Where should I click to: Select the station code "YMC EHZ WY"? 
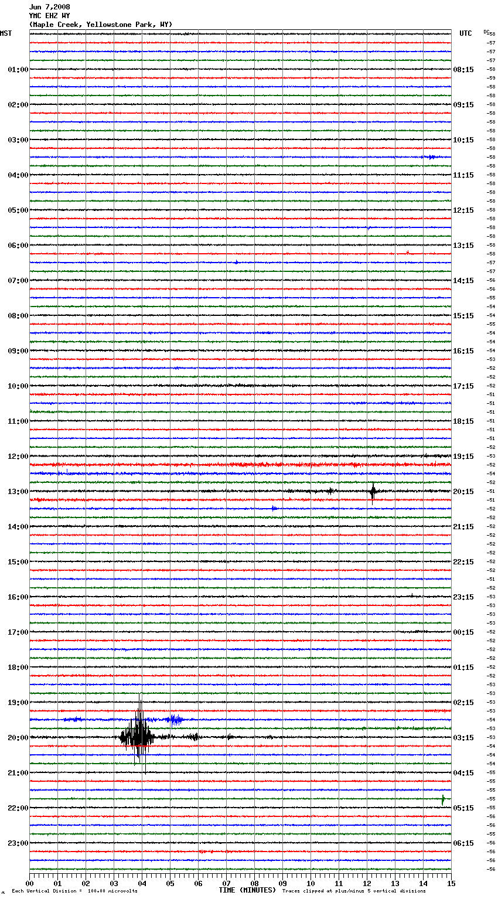point(49,16)
